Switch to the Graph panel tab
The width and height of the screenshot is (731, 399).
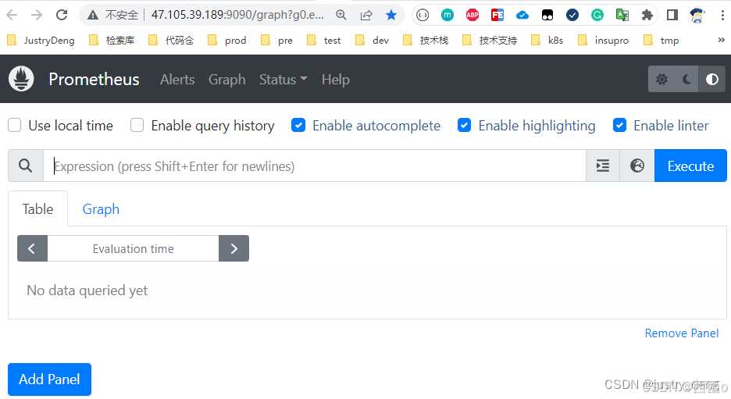[x=101, y=208]
